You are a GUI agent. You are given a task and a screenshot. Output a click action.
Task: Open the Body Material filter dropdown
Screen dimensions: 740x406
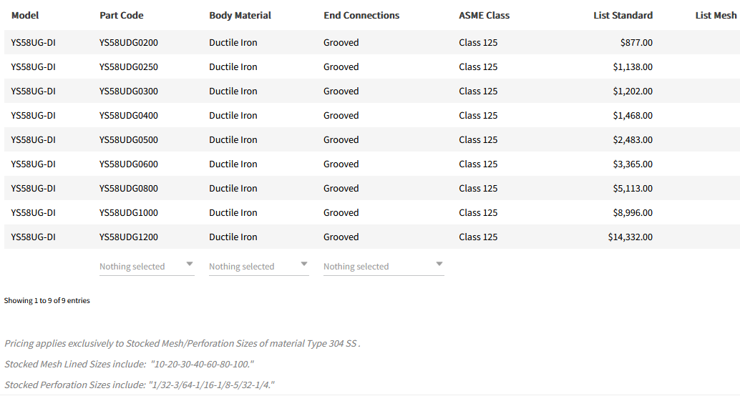[258, 267]
